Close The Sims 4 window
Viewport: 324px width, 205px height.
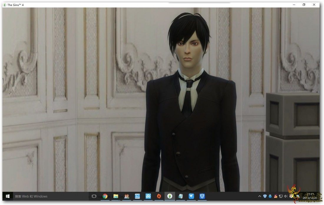coord(314,5)
